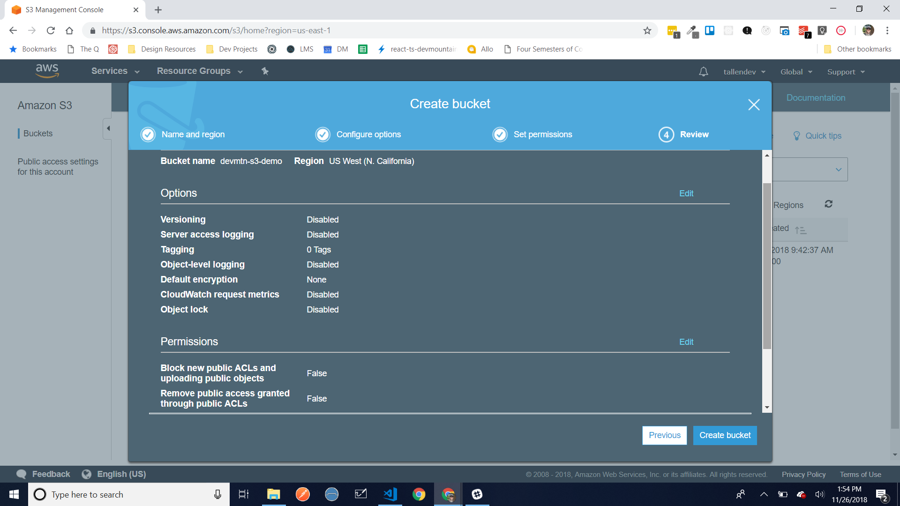This screenshot has height=506, width=900.
Task: Open notifications bell icon
Action: (x=703, y=72)
